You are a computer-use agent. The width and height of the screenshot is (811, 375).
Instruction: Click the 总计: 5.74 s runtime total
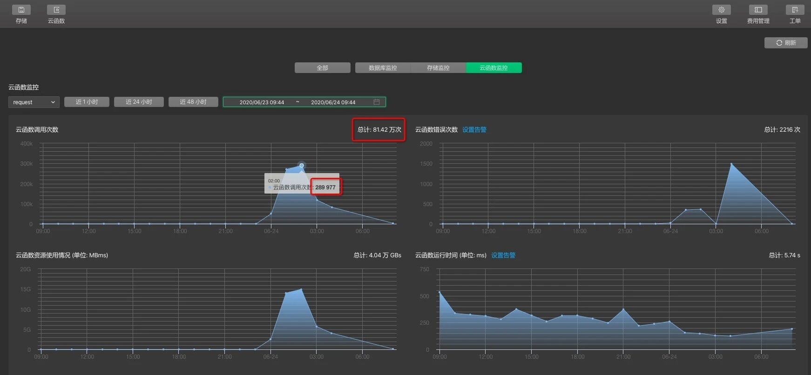pyautogui.click(x=784, y=255)
